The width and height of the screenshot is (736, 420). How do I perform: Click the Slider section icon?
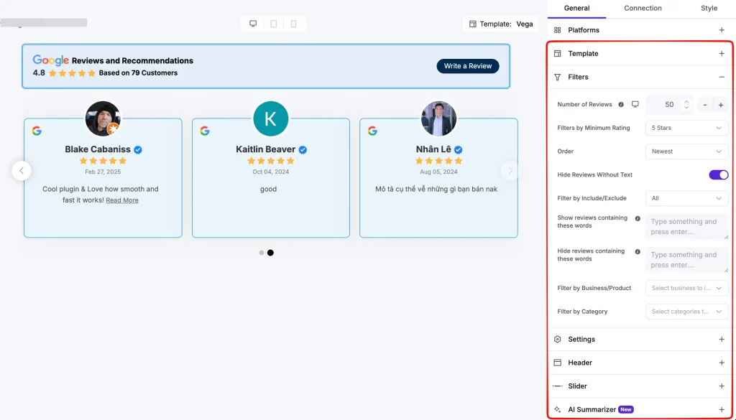[558, 386]
